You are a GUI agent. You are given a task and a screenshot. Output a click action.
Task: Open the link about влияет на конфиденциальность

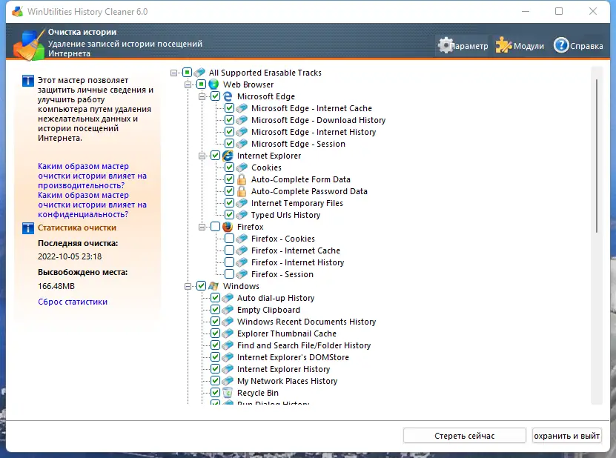[92, 205]
